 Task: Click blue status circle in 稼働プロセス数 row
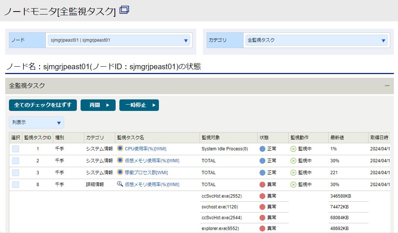263,173
